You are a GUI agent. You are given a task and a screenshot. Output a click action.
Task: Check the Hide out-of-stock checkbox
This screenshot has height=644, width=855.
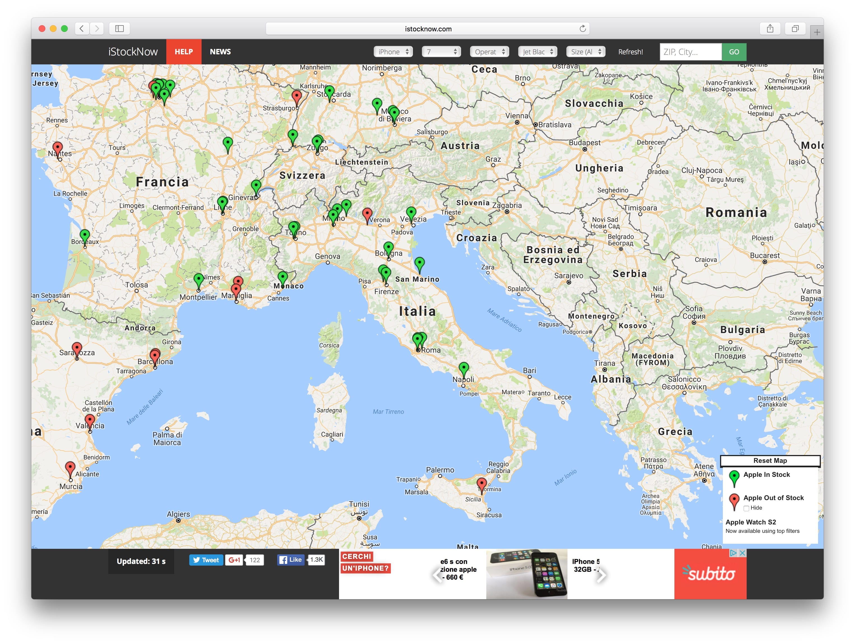pos(746,508)
